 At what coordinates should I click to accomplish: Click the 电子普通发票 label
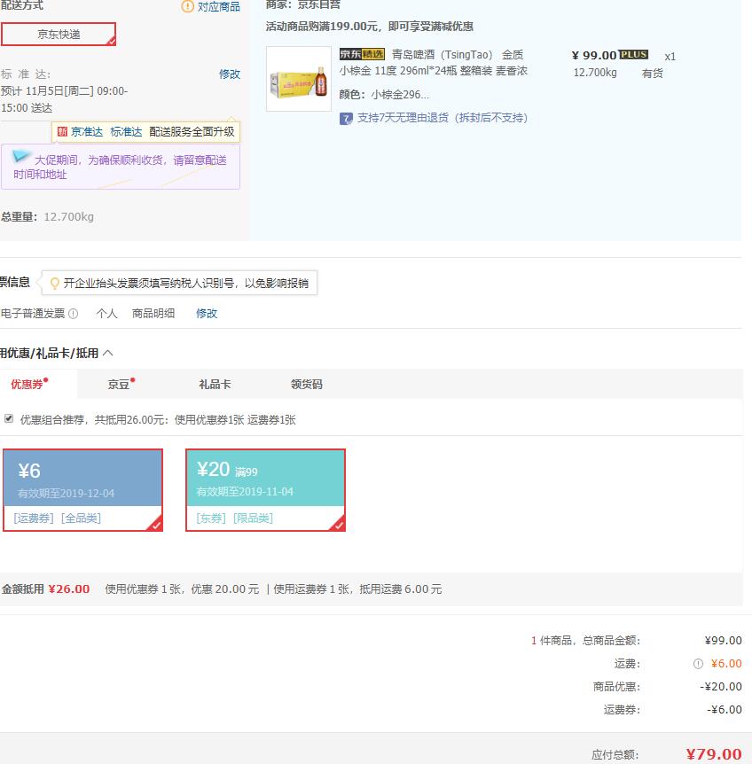(33, 313)
